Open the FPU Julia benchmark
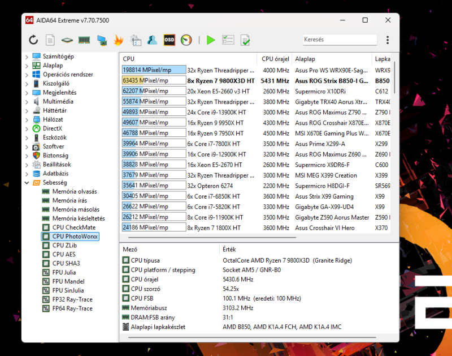 coord(64,272)
